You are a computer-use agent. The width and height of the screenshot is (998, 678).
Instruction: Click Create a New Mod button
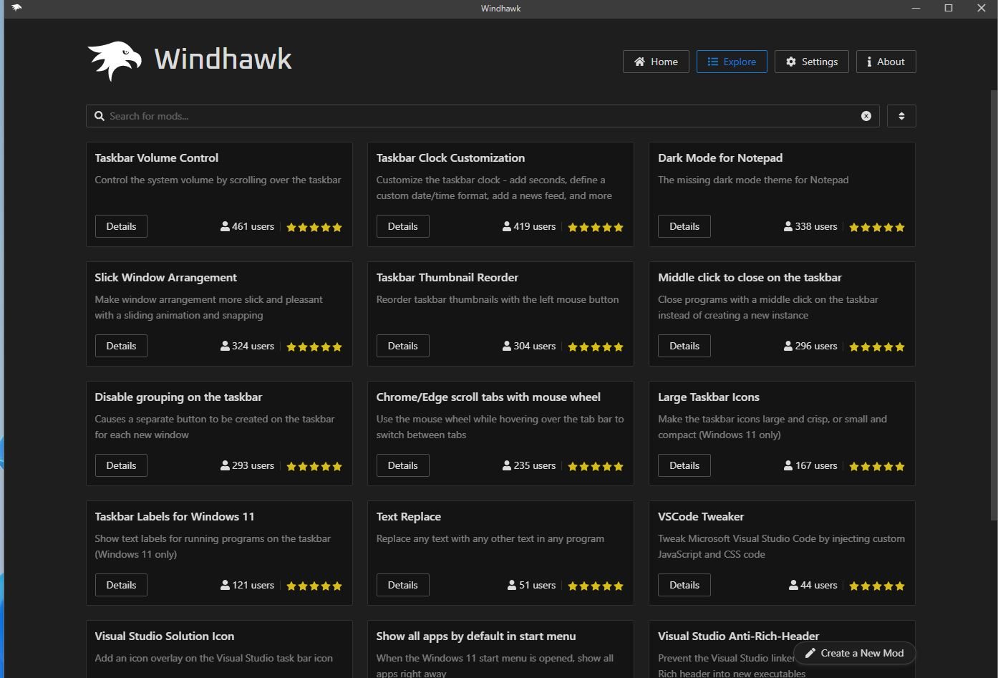point(854,653)
